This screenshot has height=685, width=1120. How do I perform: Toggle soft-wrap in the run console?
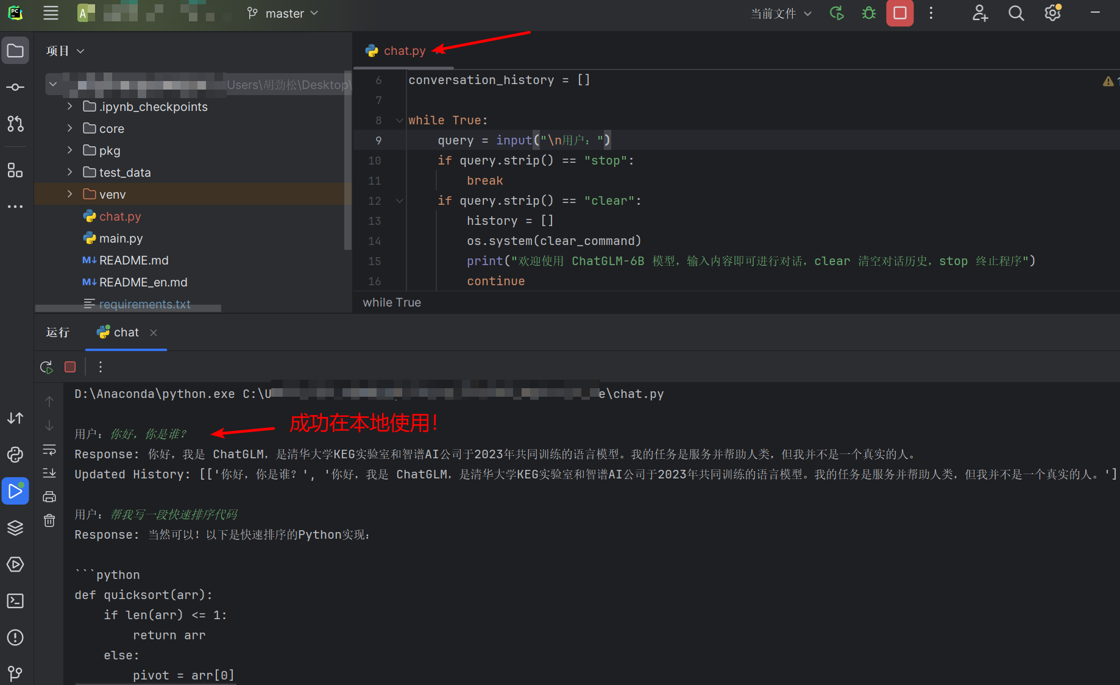[49, 450]
